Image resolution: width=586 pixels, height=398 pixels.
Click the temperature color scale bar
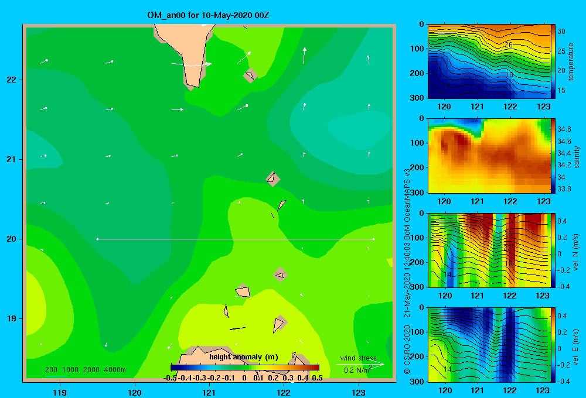point(553,61)
